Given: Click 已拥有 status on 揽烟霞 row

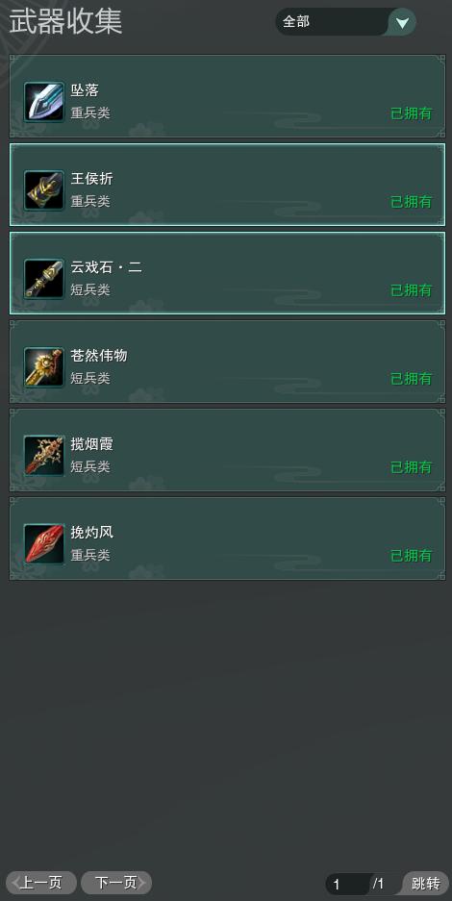Looking at the screenshot, I should coord(412,467).
